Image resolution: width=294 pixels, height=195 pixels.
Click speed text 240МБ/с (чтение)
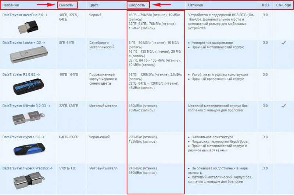pos(143,168)
